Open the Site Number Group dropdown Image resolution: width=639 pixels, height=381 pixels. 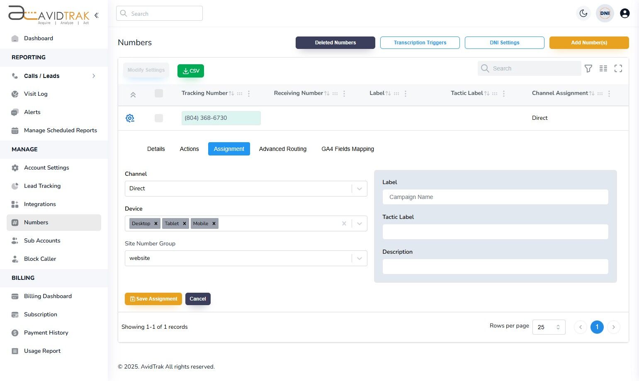click(x=359, y=258)
